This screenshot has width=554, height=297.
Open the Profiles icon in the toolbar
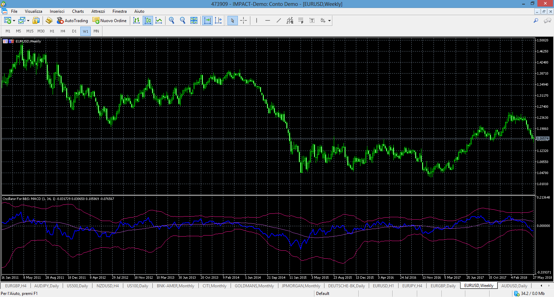(21, 21)
